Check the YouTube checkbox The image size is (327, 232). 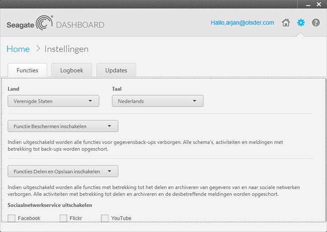click(x=105, y=218)
